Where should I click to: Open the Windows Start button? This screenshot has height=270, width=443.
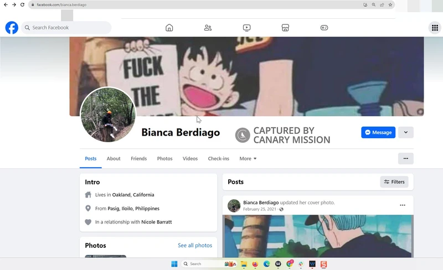click(174, 264)
